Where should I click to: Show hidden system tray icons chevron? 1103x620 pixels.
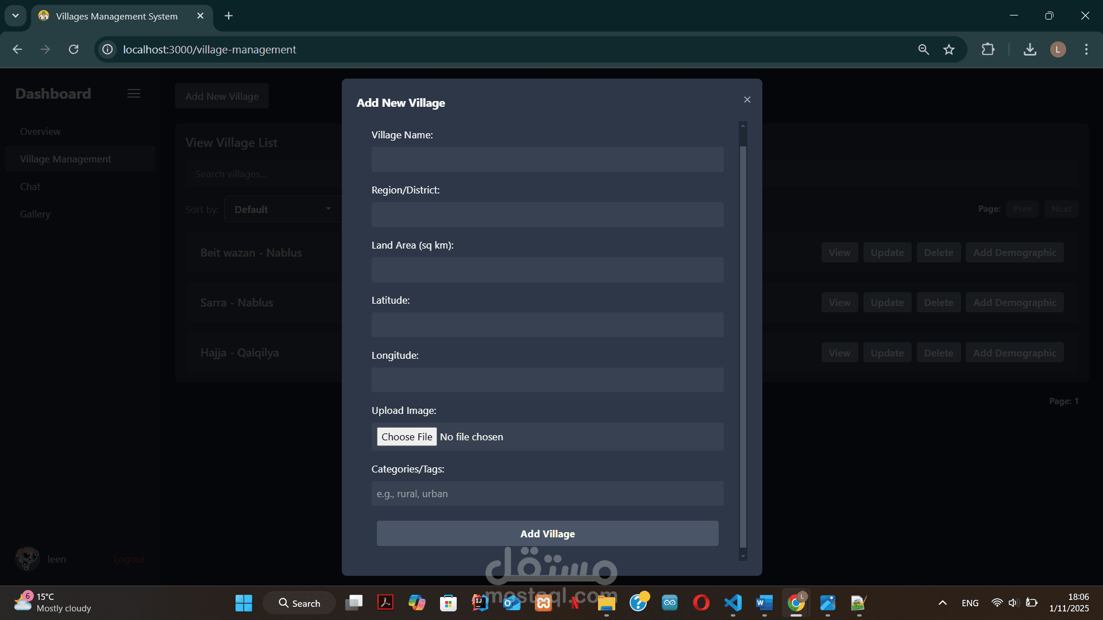942,603
